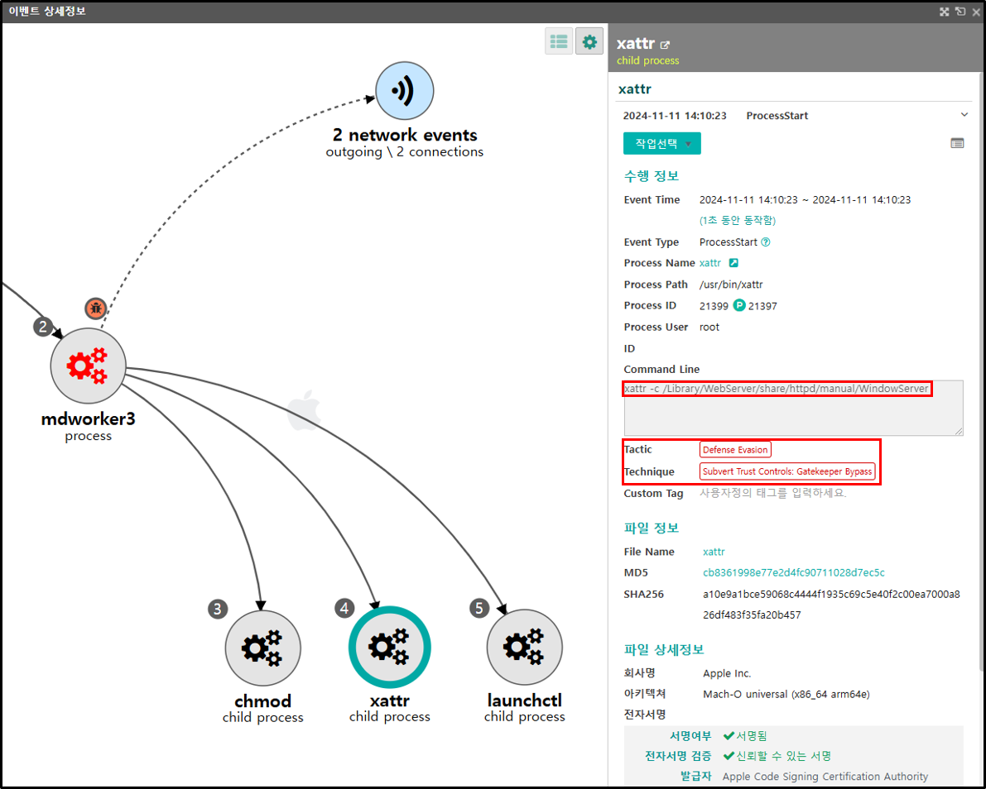The height and width of the screenshot is (789, 986).
Task: Click the parent process P badge
Action: [739, 305]
